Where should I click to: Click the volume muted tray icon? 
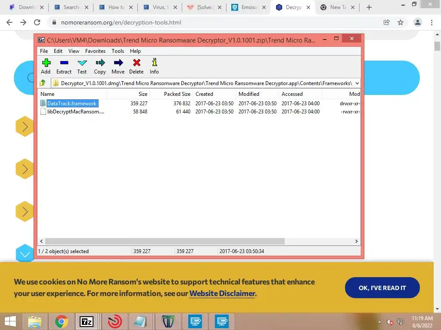390,322
